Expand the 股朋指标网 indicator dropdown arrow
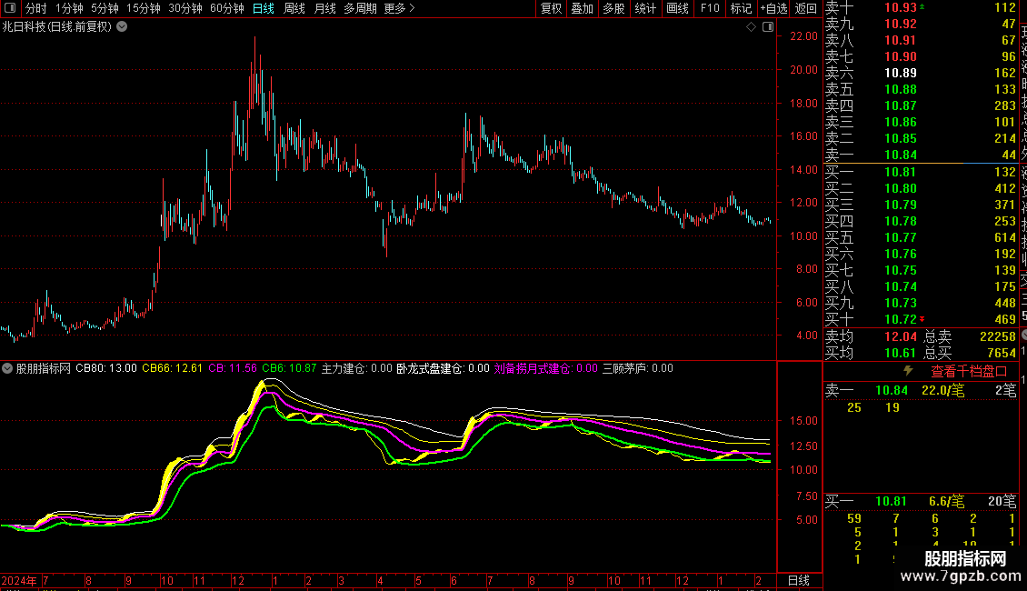The image size is (1027, 591). tap(8, 368)
